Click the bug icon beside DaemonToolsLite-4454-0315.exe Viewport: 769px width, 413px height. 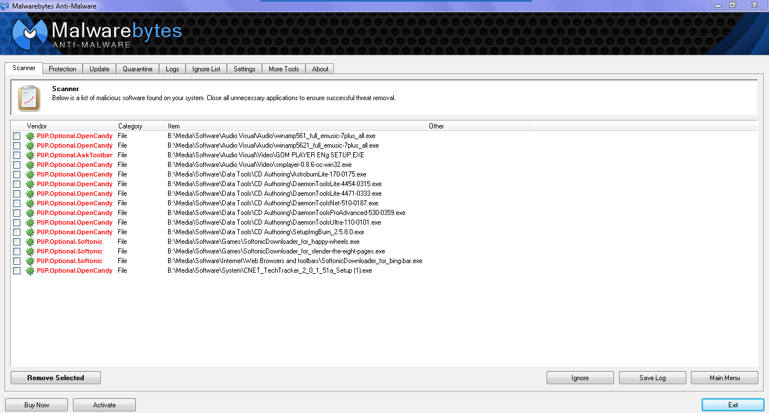(x=30, y=184)
